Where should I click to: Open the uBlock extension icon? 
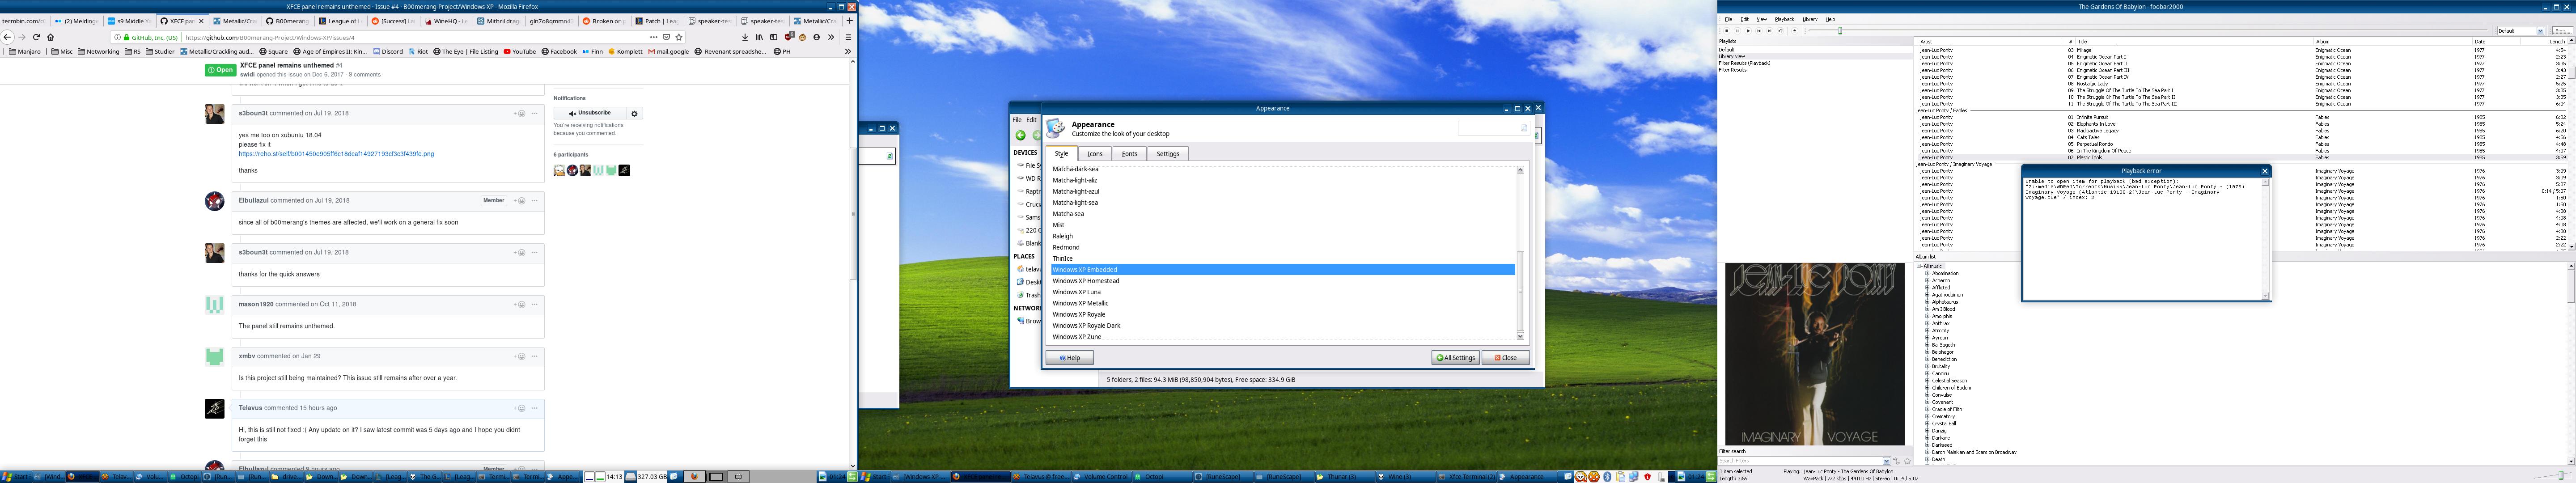pyautogui.click(x=789, y=37)
